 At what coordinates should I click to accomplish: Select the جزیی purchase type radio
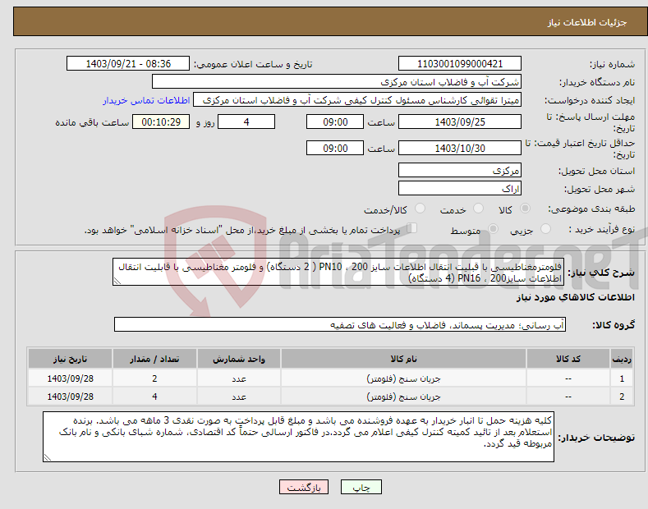pyautogui.click(x=545, y=228)
